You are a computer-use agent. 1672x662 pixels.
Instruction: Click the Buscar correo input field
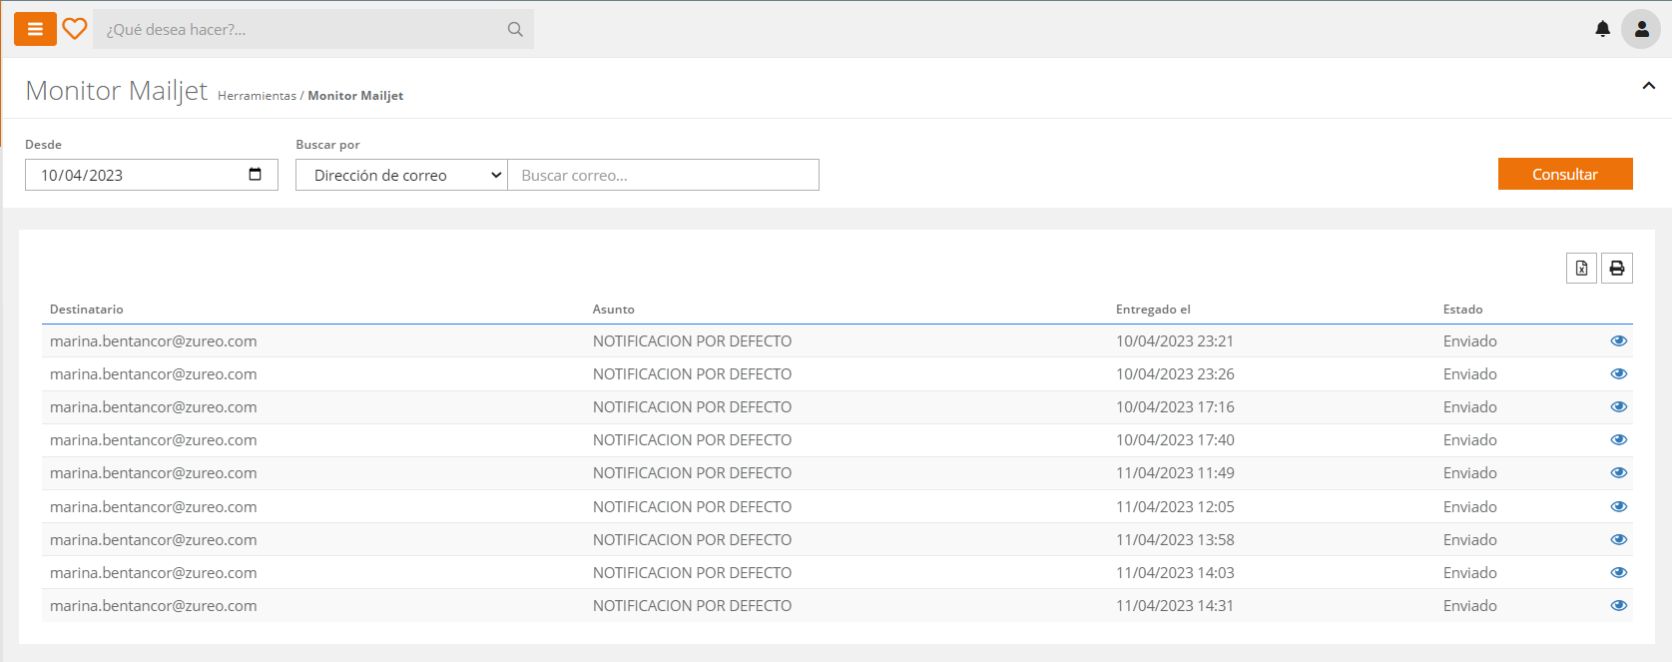click(x=663, y=175)
